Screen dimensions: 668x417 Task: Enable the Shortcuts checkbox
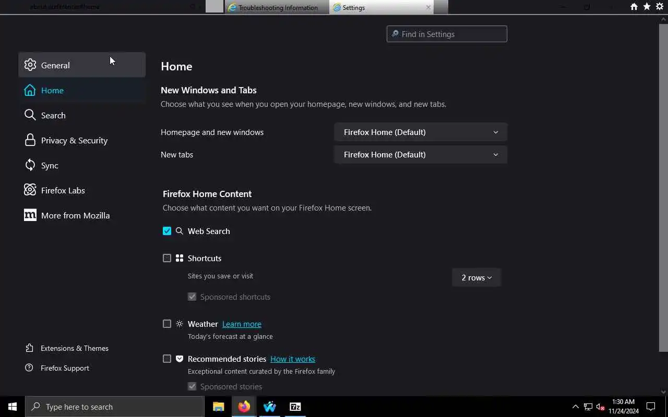click(x=167, y=258)
